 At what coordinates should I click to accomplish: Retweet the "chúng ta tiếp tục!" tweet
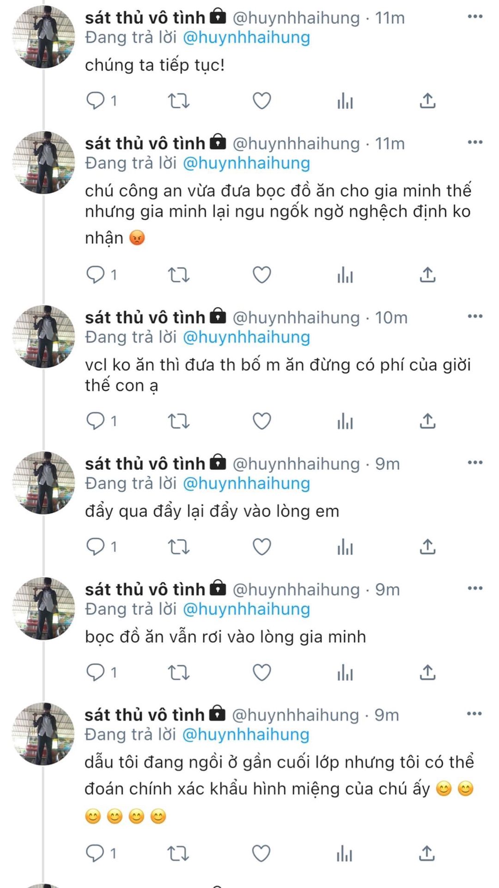(x=178, y=100)
